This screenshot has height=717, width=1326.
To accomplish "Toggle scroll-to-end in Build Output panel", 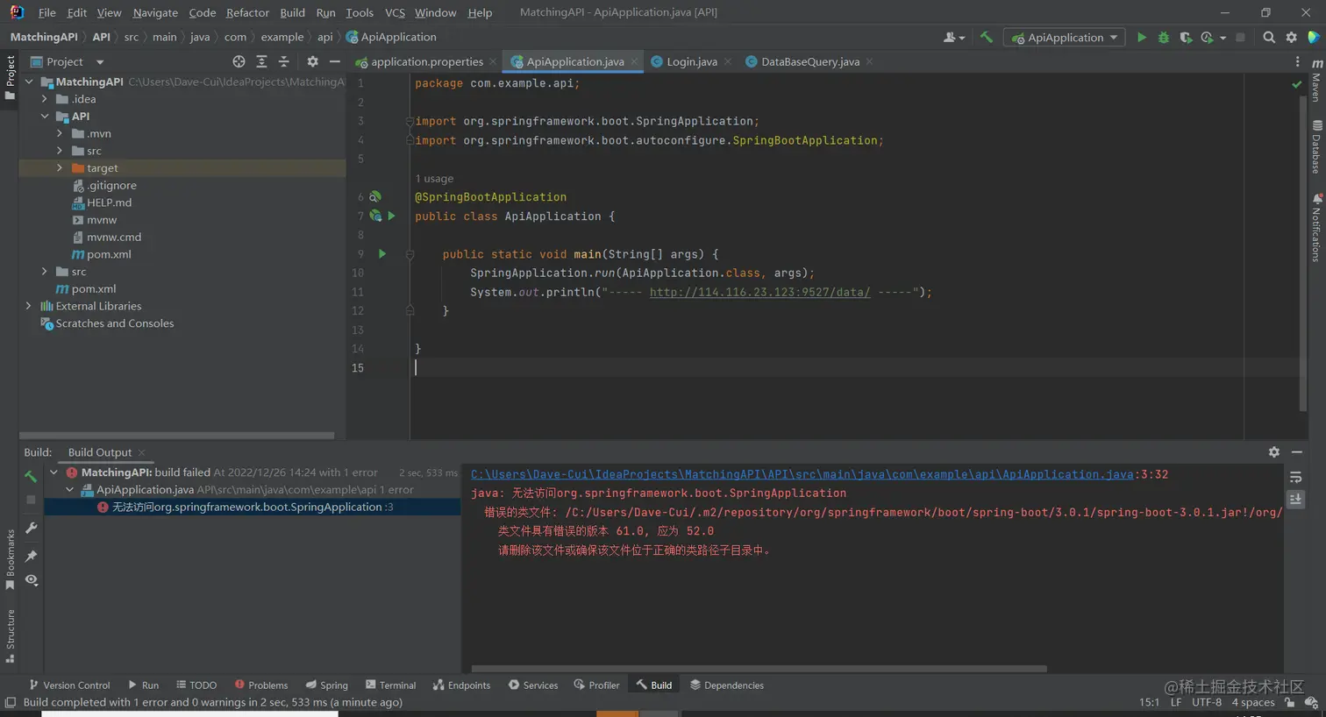I will pyautogui.click(x=1298, y=499).
